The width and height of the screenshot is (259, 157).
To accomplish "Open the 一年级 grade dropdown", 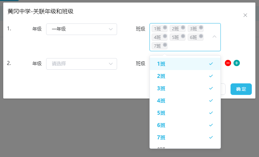I will tap(82, 29).
